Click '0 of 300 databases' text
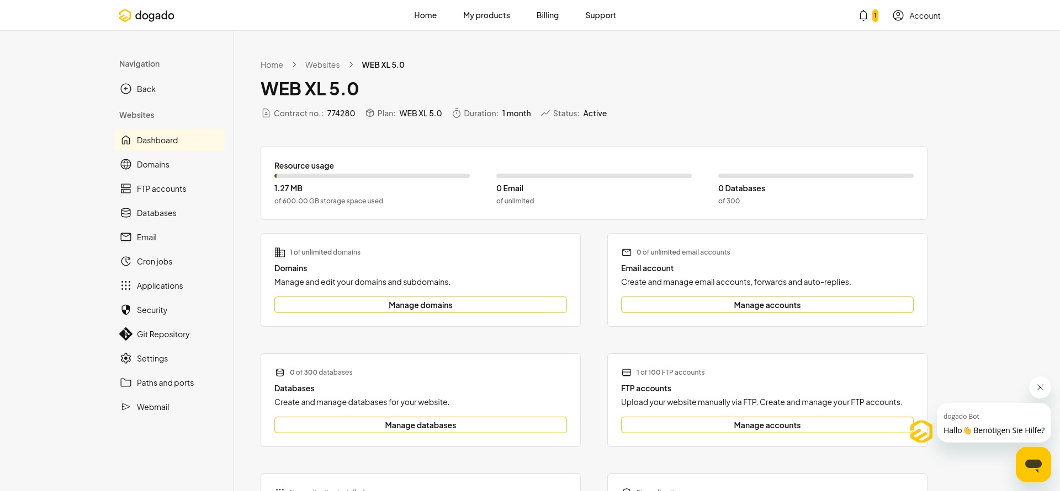The width and height of the screenshot is (1060, 491). click(x=321, y=373)
